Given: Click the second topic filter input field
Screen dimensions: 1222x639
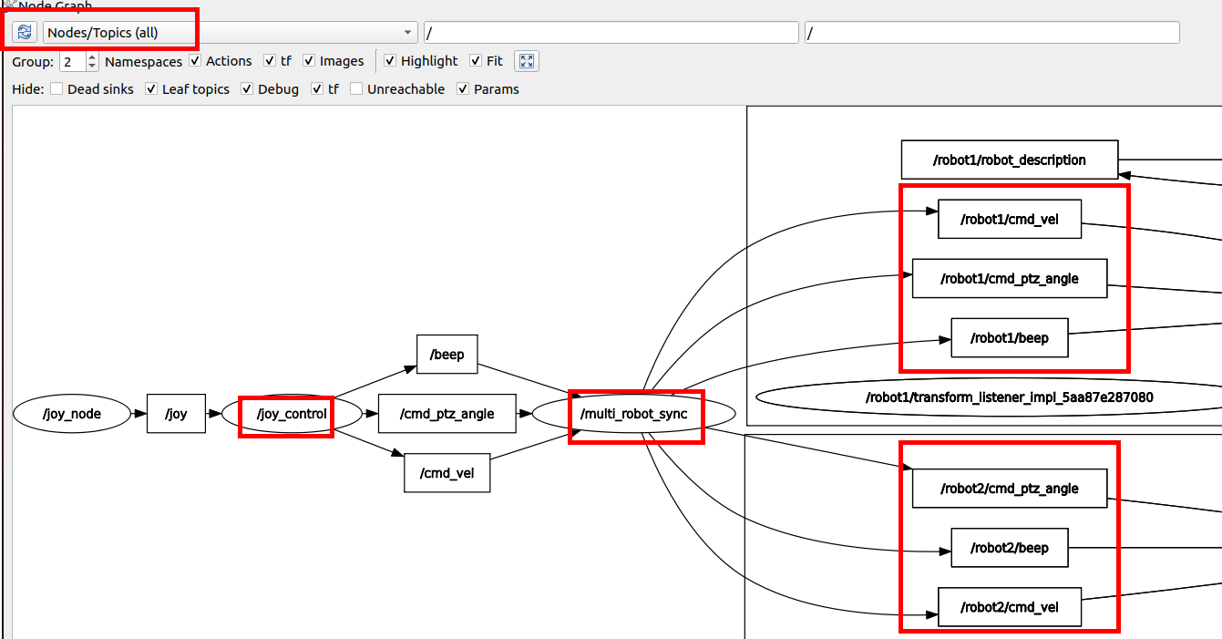Looking at the screenshot, I should click(x=991, y=33).
